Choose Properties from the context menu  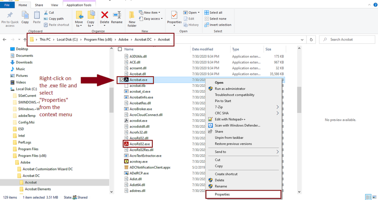(x=243, y=194)
